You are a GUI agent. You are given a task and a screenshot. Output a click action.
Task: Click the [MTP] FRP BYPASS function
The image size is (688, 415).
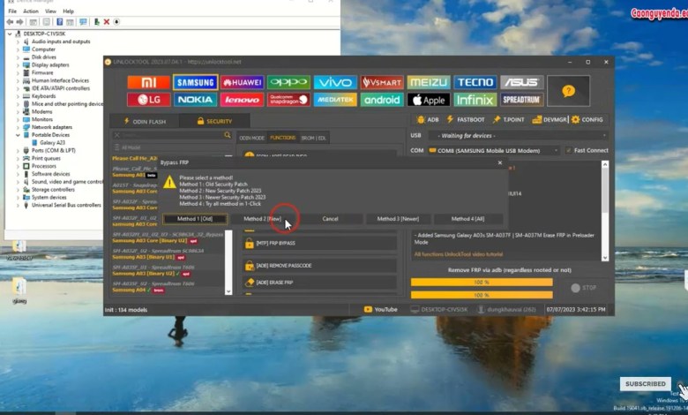click(319, 243)
